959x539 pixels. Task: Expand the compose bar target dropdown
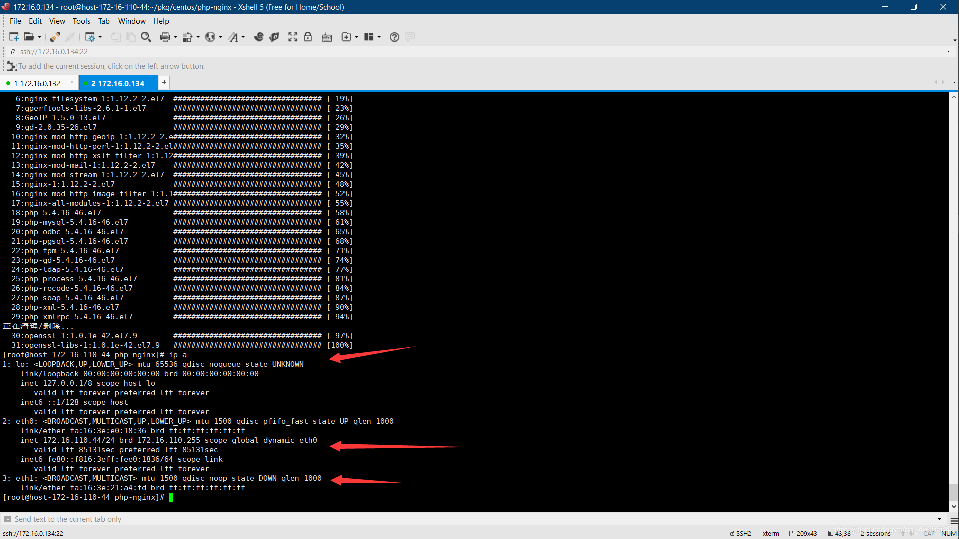939,519
